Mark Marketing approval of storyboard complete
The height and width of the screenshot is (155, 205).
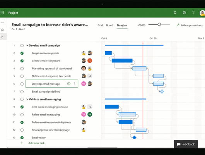22,69
